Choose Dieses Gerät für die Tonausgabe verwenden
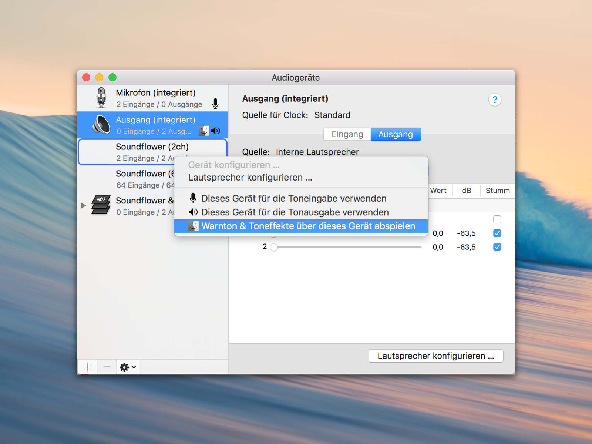The height and width of the screenshot is (444, 592). tap(301, 212)
